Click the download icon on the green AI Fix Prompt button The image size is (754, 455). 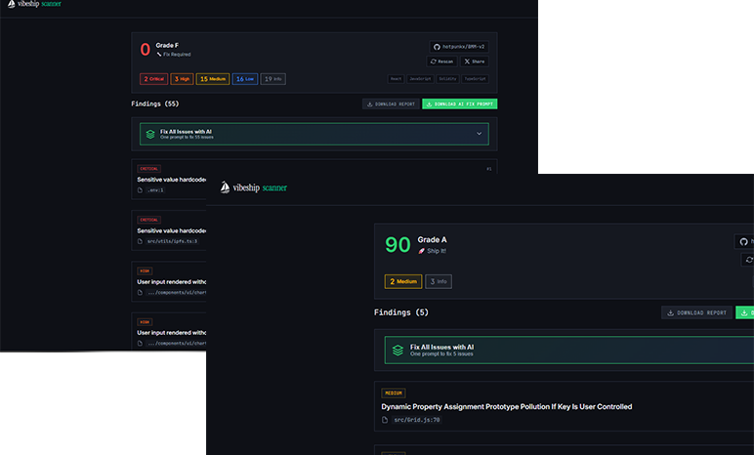(429, 103)
